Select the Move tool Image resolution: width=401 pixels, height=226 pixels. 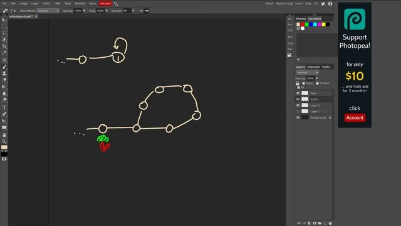[x=4, y=20]
